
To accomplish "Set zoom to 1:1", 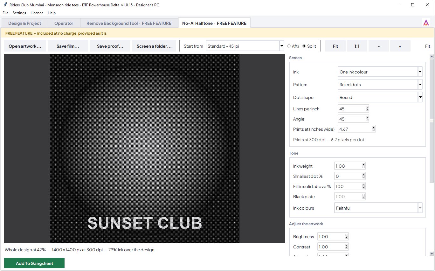I will click(357, 46).
